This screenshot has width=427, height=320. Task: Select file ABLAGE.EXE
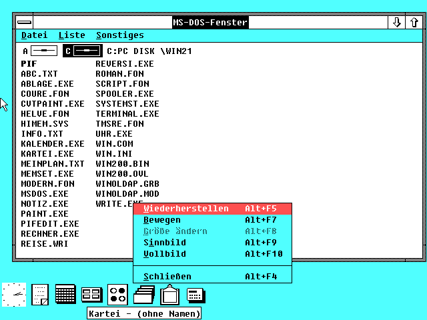pos(47,84)
